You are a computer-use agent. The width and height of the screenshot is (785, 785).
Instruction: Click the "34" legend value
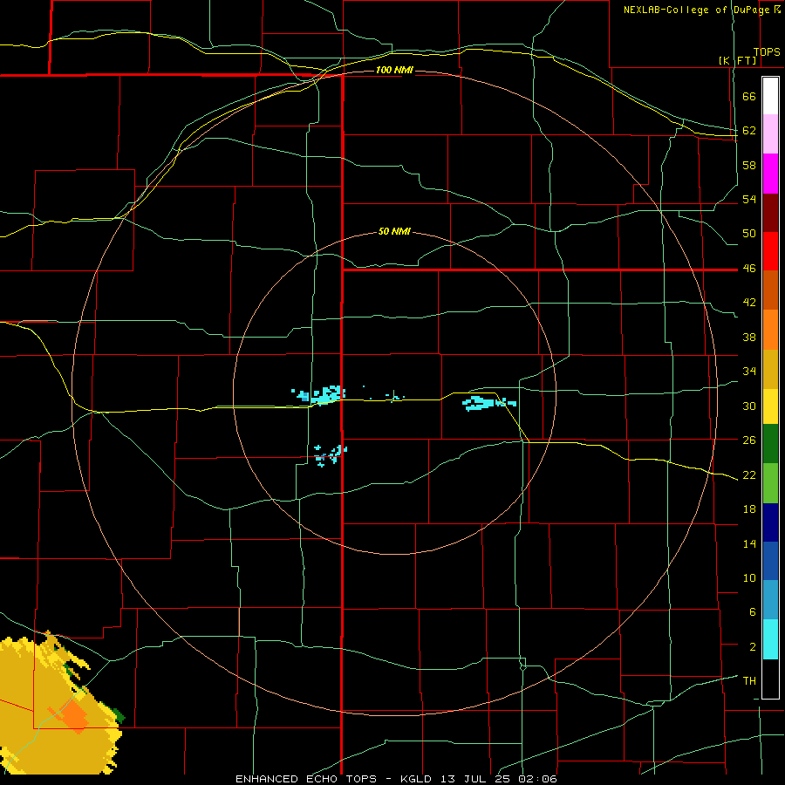pyautogui.click(x=749, y=372)
